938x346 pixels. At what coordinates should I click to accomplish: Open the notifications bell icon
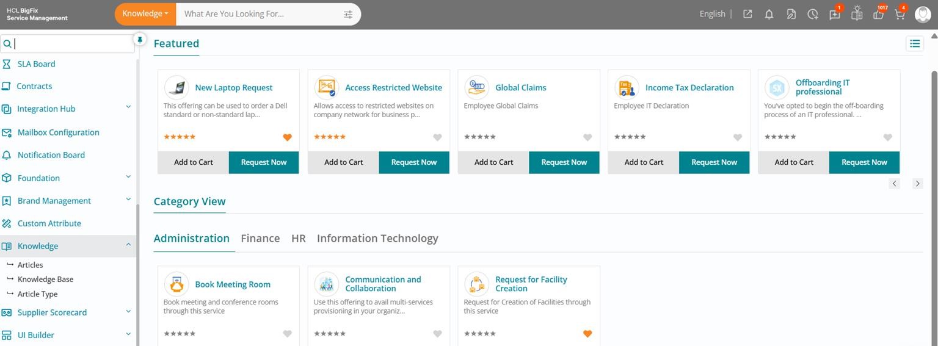click(769, 14)
